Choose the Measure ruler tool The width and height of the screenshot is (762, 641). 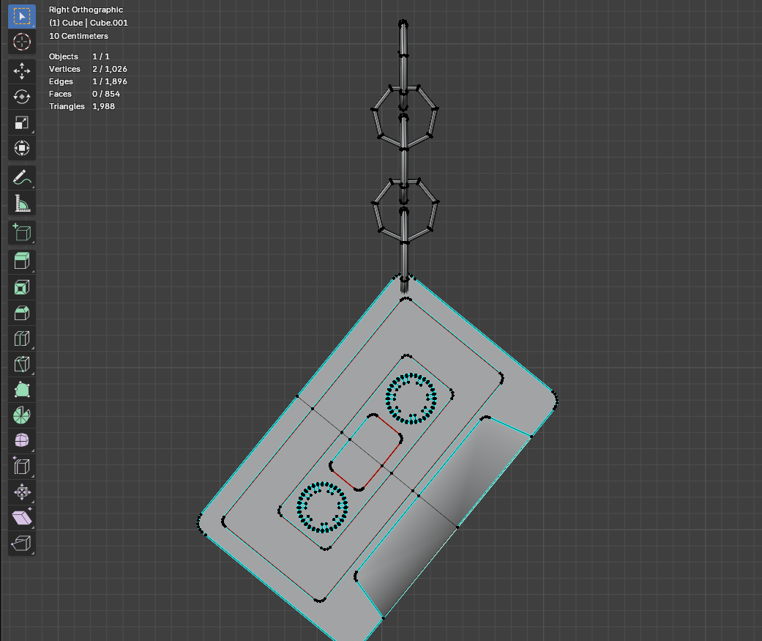[22, 204]
